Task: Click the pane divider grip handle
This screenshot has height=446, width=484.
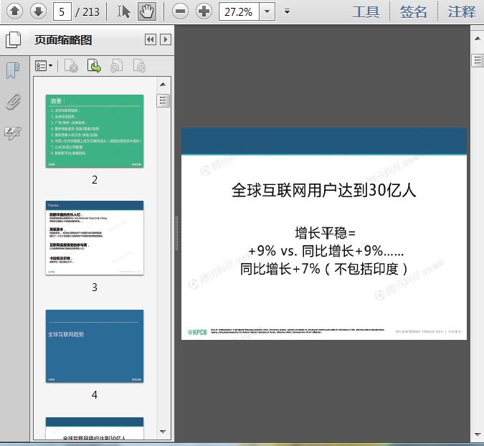Action: pos(177,233)
